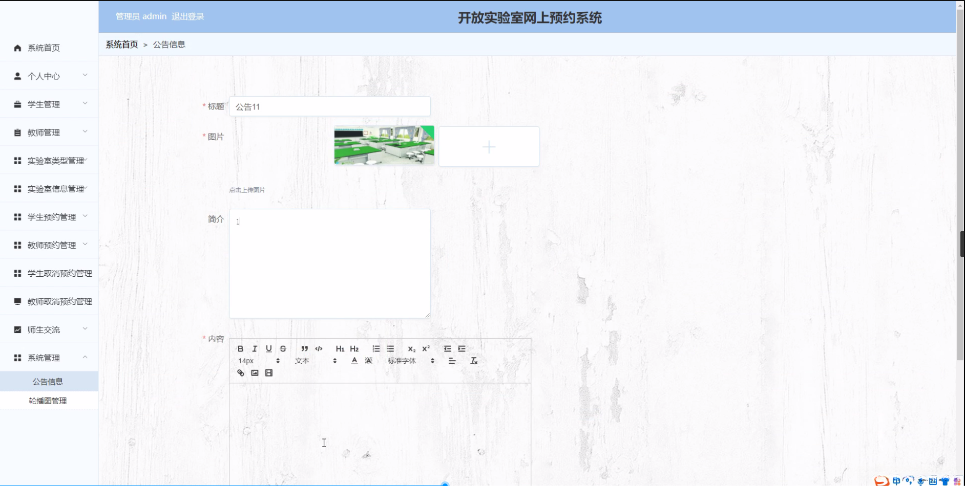Apply strikethrough formatting in the editor
The width and height of the screenshot is (965, 486).
283,349
